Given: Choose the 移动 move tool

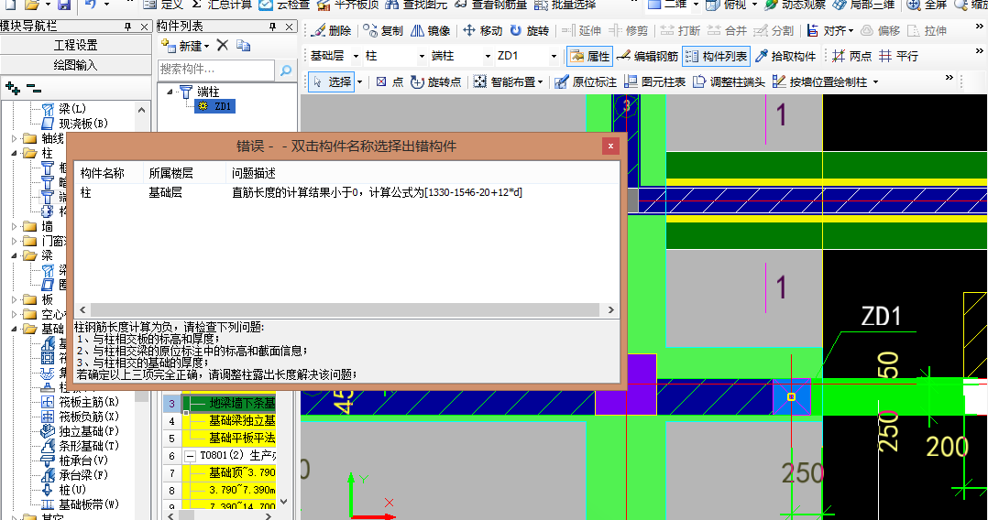Looking at the screenshot, I should (482, 30).
